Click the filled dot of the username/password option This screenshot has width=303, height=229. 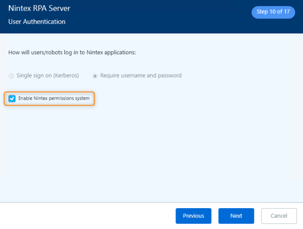(95, 76)
